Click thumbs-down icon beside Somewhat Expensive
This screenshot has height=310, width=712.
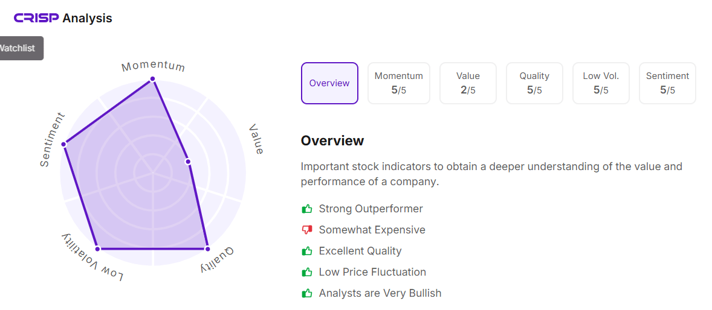click(x=307, y=230)
